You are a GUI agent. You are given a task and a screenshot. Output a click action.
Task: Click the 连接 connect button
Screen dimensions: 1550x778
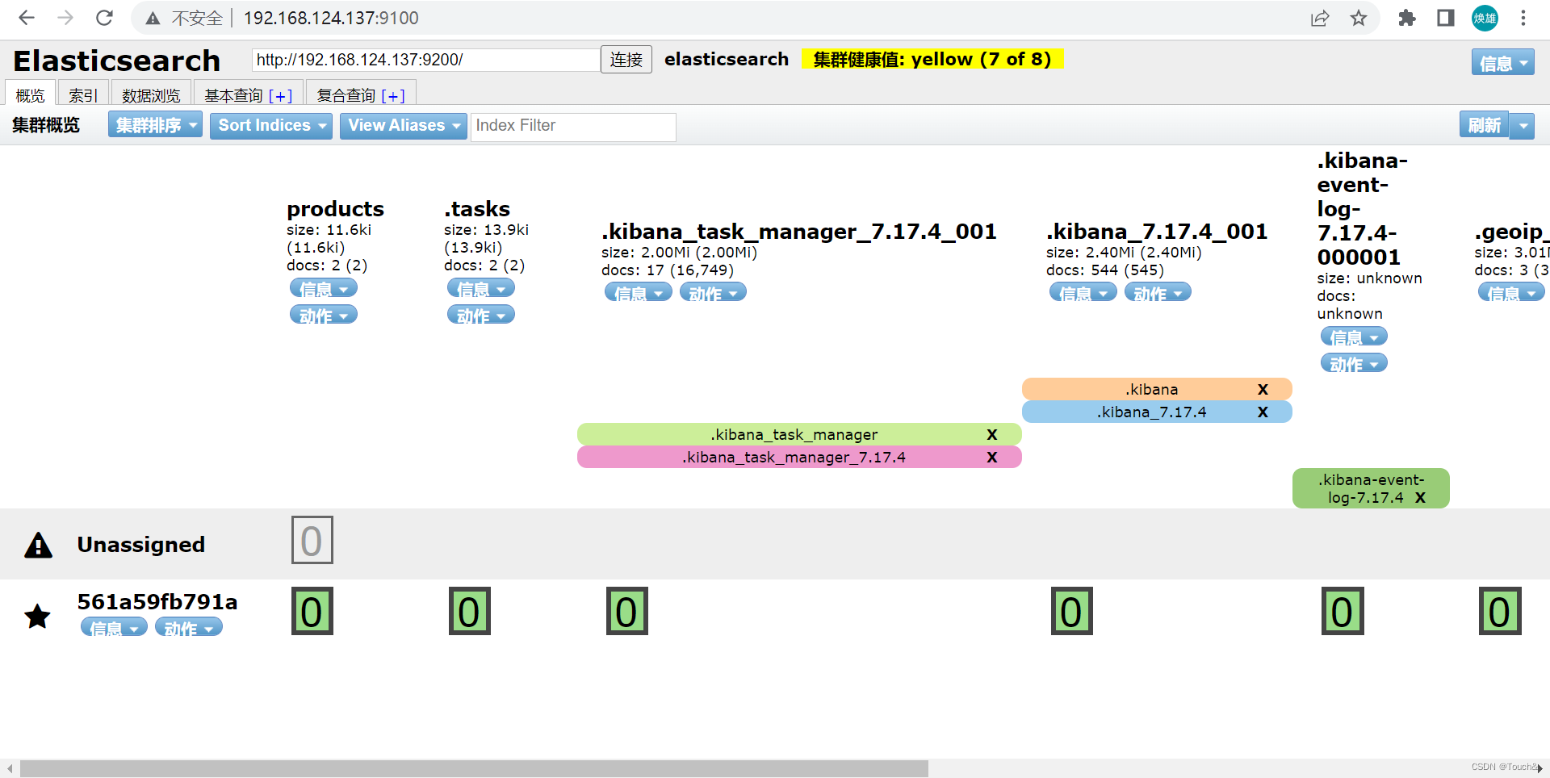[x=626, y=59]
